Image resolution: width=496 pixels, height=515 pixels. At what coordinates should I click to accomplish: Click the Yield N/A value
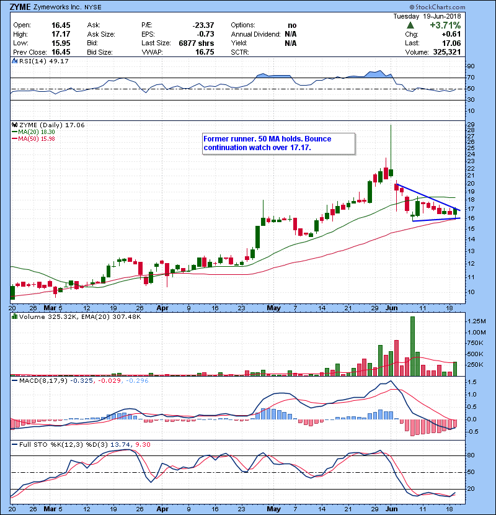coord(291,43)
